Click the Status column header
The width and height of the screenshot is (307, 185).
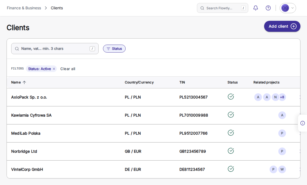tap(233, 82)
